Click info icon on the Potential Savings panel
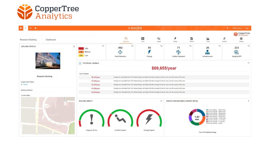Viewport: 264px width, 148px height. (x=249, y=63)
